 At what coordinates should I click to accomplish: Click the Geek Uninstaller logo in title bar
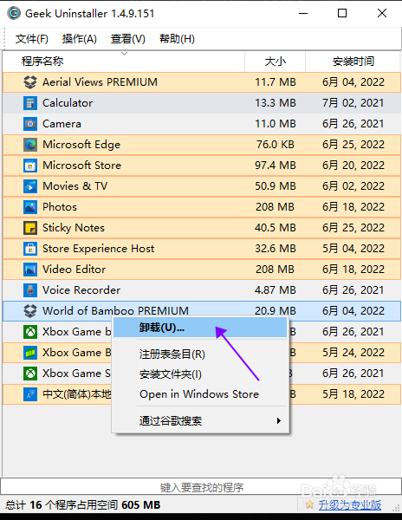[x=14, y=14]
